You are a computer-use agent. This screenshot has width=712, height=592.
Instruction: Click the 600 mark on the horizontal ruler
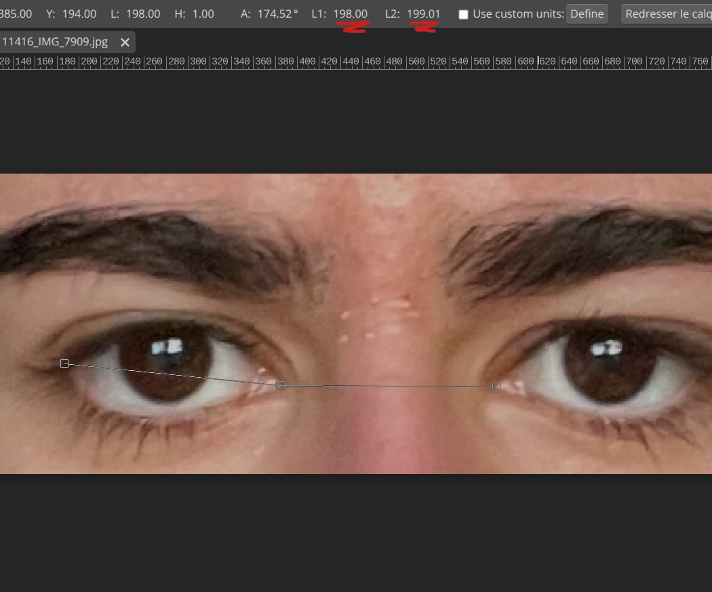[x=525, y=61]
